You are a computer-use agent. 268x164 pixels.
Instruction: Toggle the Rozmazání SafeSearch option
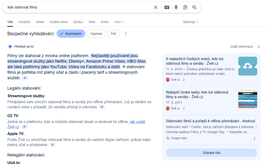pos(71,34)
